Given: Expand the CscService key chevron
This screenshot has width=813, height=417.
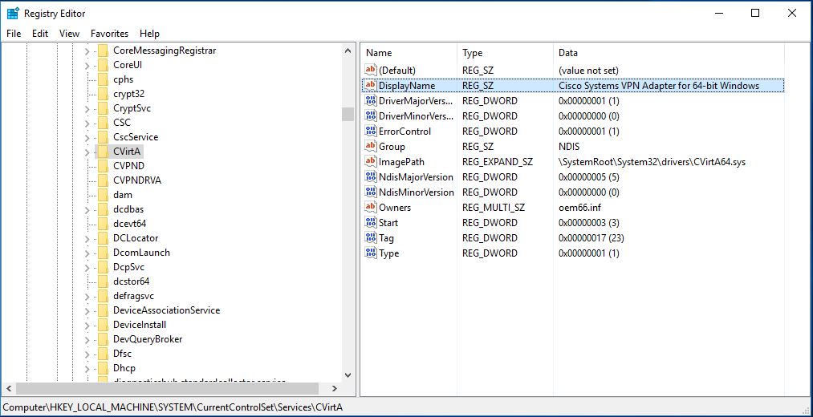Looking at the screenshot, I should click(87, 137).
